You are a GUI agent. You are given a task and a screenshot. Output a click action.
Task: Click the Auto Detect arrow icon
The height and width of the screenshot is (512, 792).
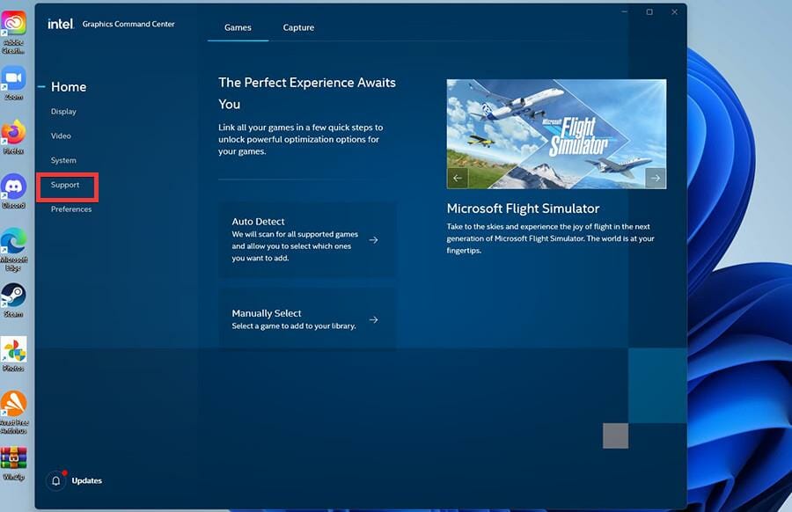(374, 240)
